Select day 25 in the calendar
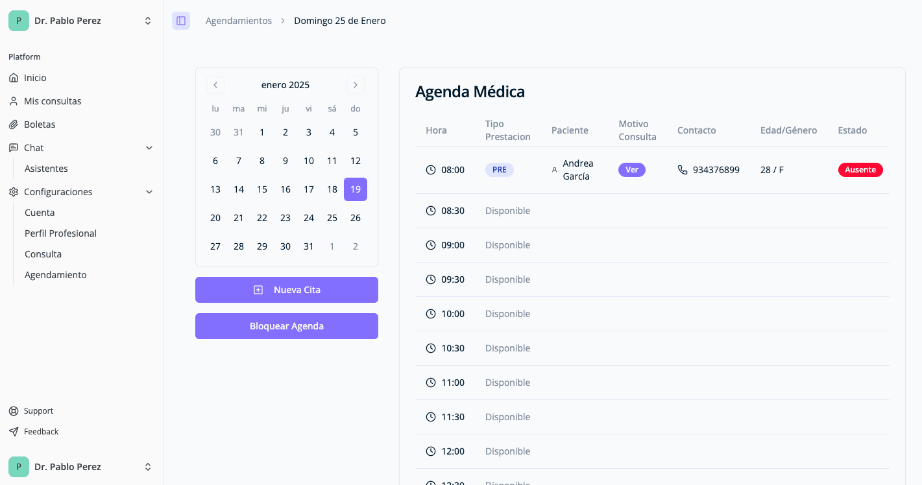The image size is (922, 485). (332, 218)
